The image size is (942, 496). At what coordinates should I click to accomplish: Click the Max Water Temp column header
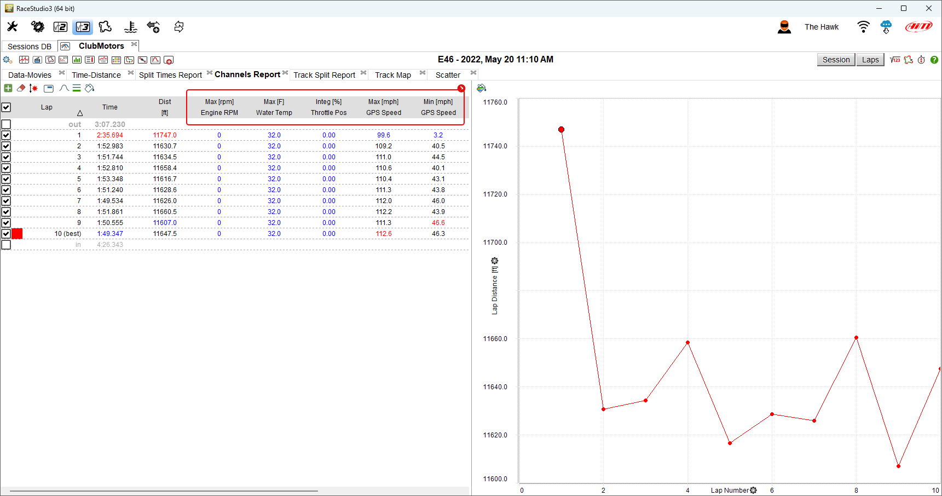point(274,107)
